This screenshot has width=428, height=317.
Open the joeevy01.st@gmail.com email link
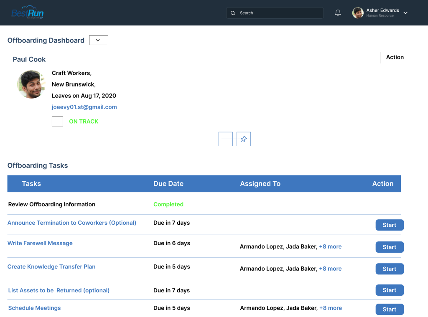(84, 107)
